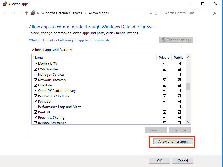Click the Name column header
The width and height of the screenshot is (223, 167).
(38, 58)
